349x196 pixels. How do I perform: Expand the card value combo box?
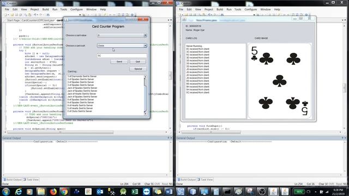coord(145,35)
